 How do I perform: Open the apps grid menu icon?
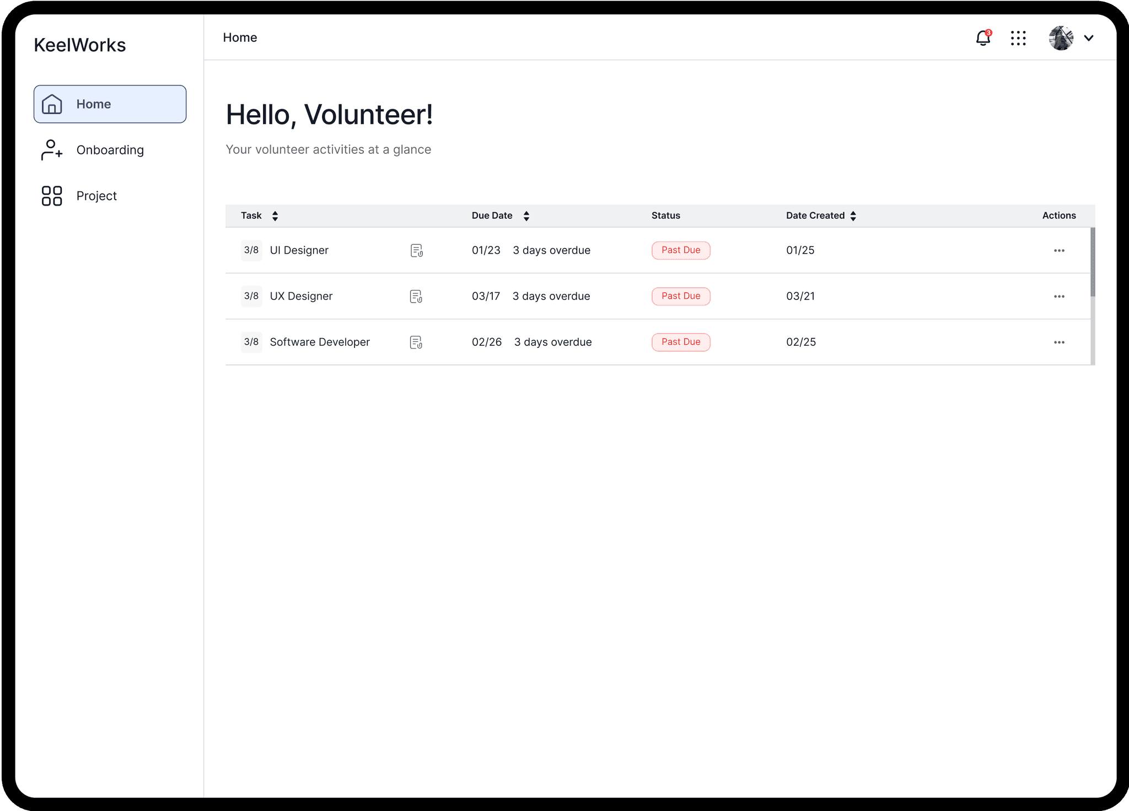pyautogui.click(x=1018, y=38)
